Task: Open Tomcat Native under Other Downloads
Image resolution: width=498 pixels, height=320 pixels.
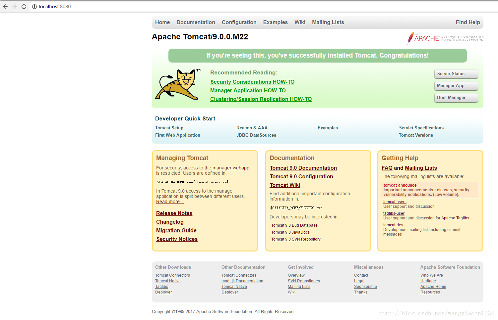Action: coord(168,281)
